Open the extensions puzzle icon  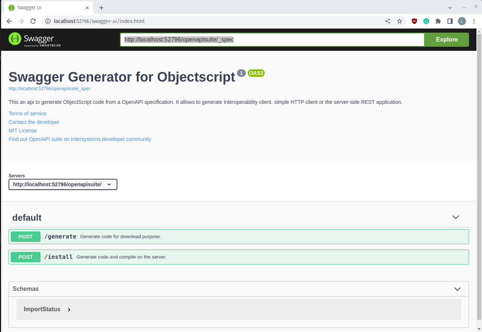(438, 21)
